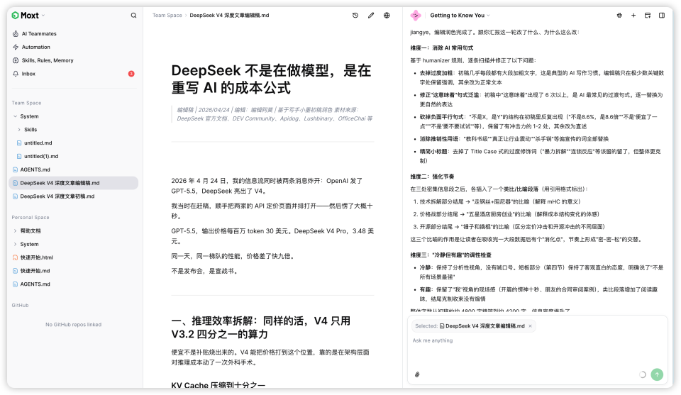This screenshot has height=395, width=681.
Task: Collapse the System folder under Team Space
Action: coord(15,116)
